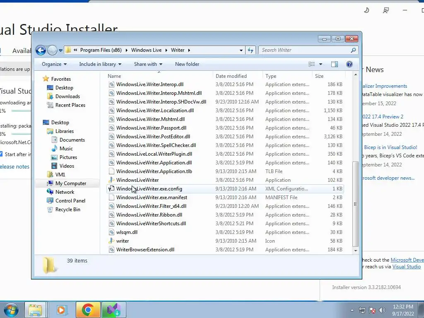The width and height of the screenshot is (424, 318).
Task: Click the file list vertical scrollbar thumb
Action: click(x=355, y=204)
